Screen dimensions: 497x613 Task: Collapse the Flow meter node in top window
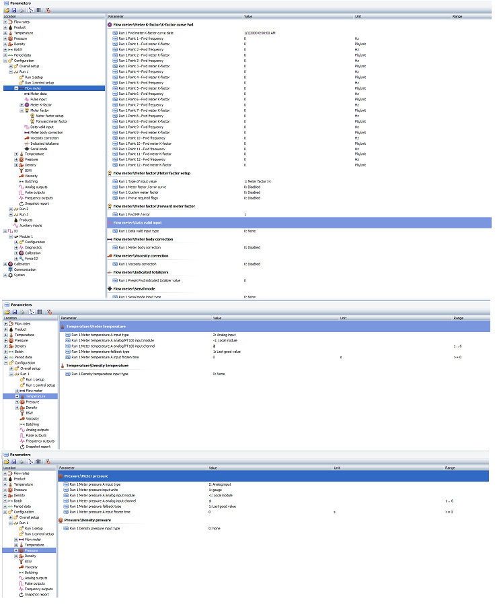(16, 88)
